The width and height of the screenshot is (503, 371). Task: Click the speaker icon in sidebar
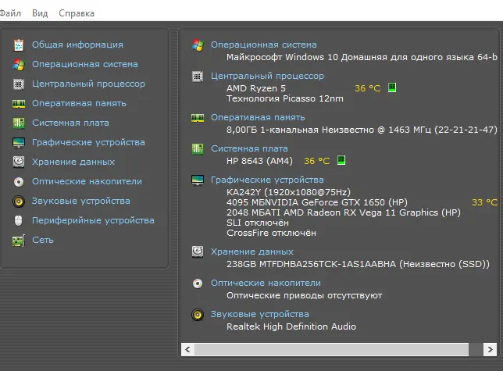tap(19, 202)
